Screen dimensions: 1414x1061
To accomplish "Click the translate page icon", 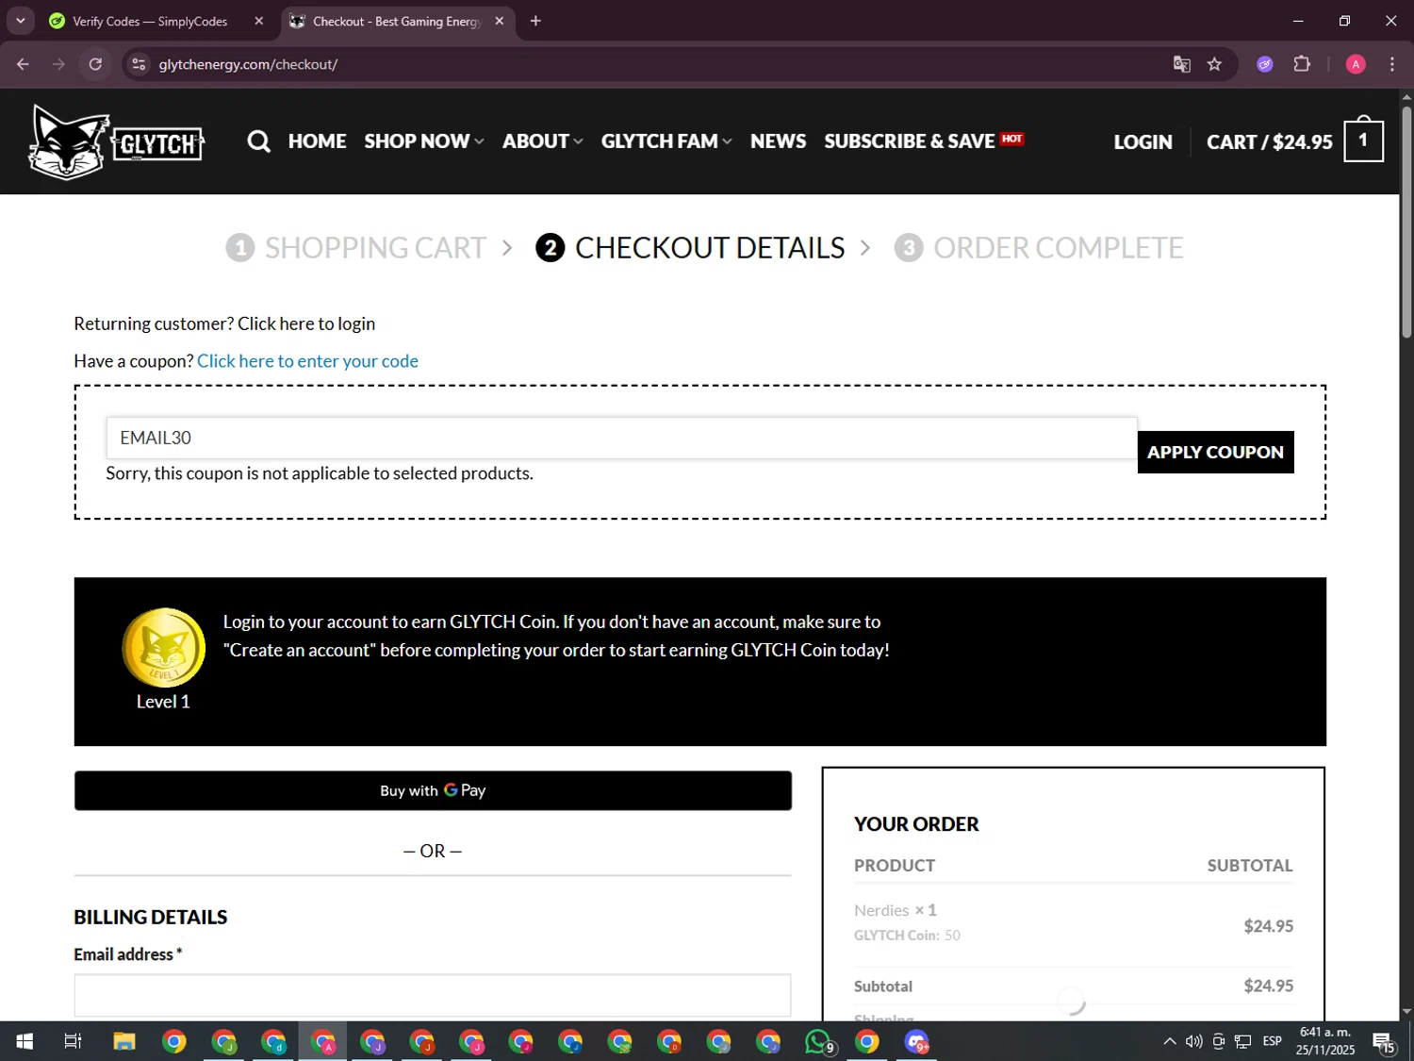I will (x=1181, y=64).
